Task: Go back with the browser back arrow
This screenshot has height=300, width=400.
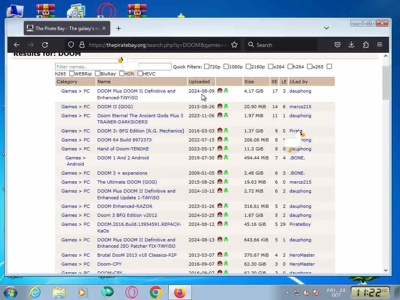Action: click(x=17, y=45)
